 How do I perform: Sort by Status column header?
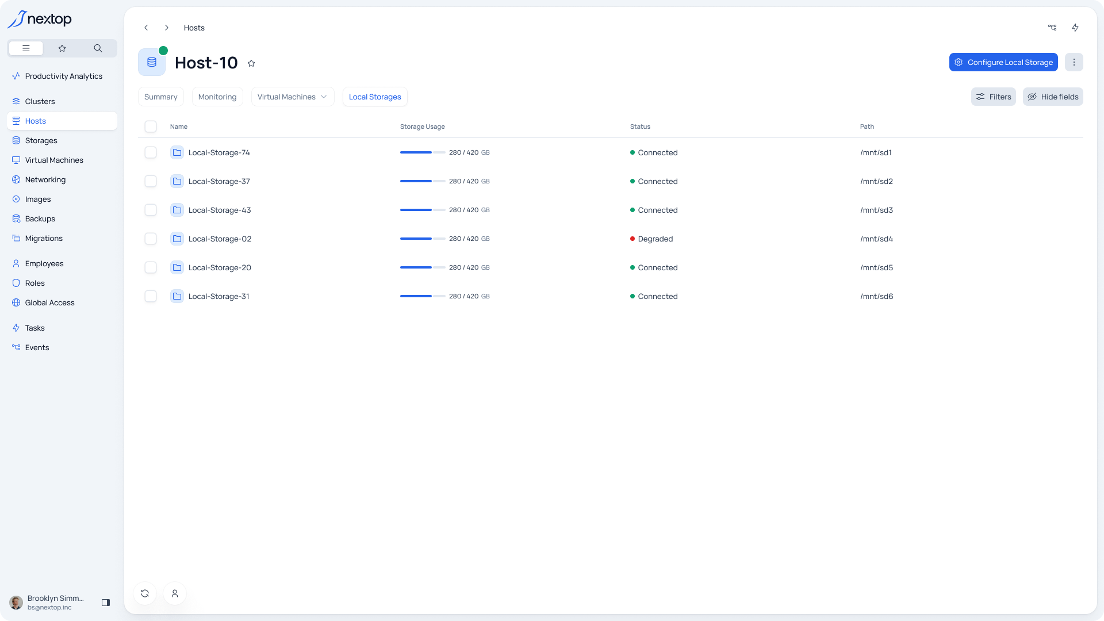click(640, 126)
